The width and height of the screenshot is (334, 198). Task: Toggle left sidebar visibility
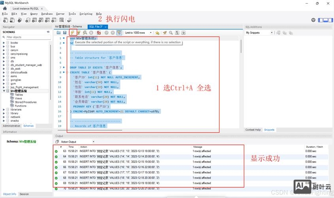pyautogui.click(x=321, y=20)
